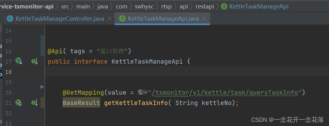The image size is (329, 126).
Task: Expand the folded code arrow near line 19
Action: 43,87
